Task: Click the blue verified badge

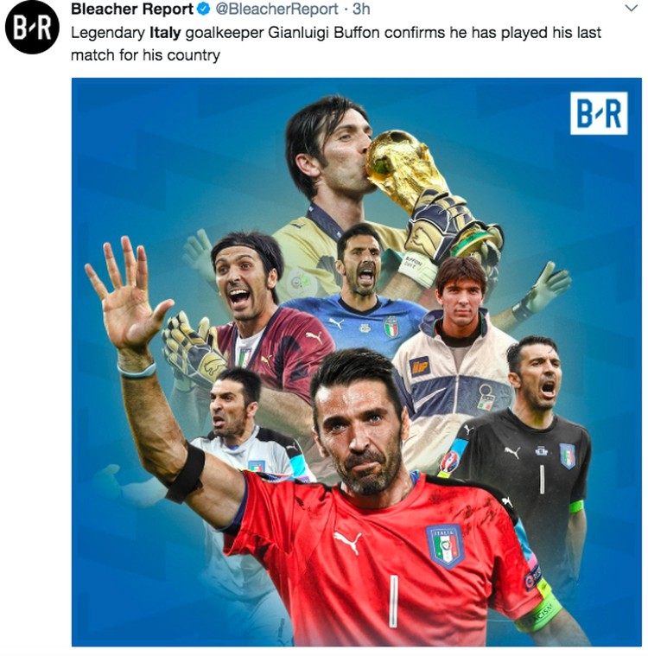Action: [x=203, y=9]
